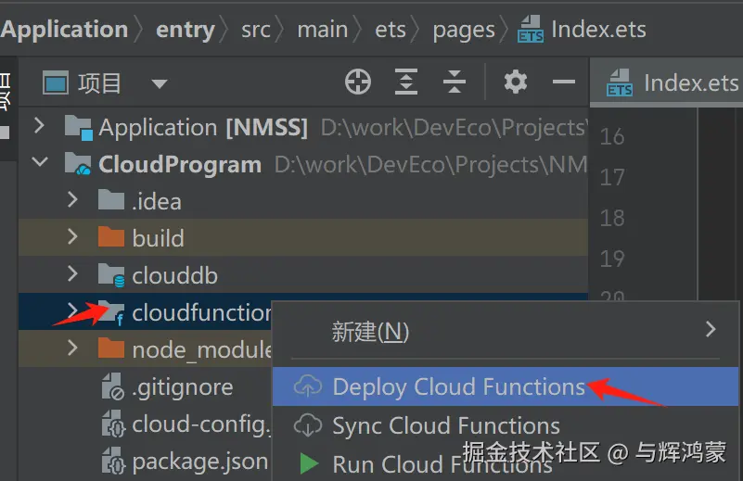Click ets in the breadcrumb
Image resolution: width=743 pixels, height=481 pixels.
pos(391,30)
